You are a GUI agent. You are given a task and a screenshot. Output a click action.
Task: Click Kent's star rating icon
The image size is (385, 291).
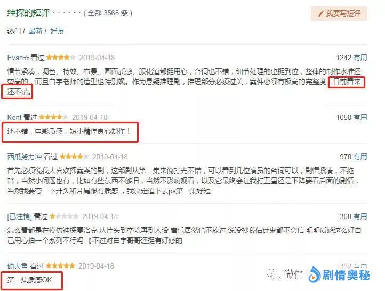pyautogui.click(x=53, y=117)
